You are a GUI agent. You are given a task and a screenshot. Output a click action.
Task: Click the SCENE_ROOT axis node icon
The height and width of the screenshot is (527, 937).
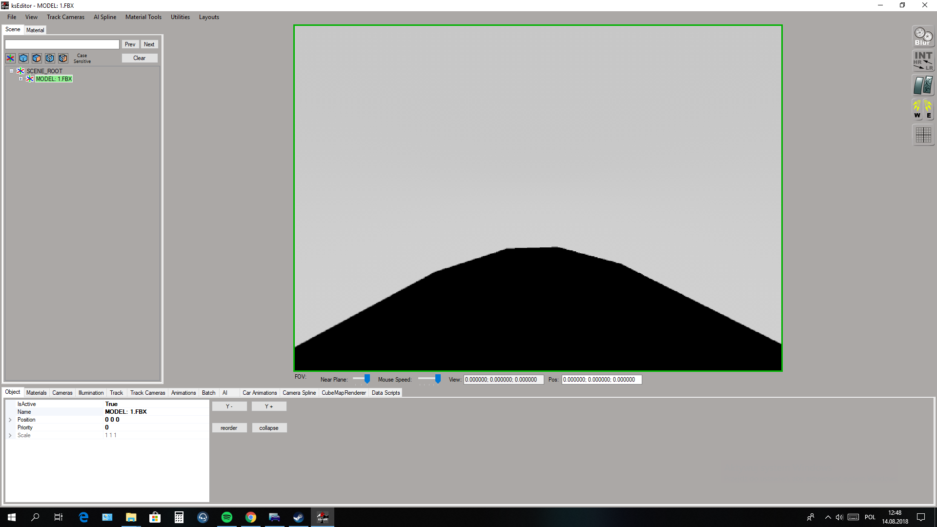[20, 71]
